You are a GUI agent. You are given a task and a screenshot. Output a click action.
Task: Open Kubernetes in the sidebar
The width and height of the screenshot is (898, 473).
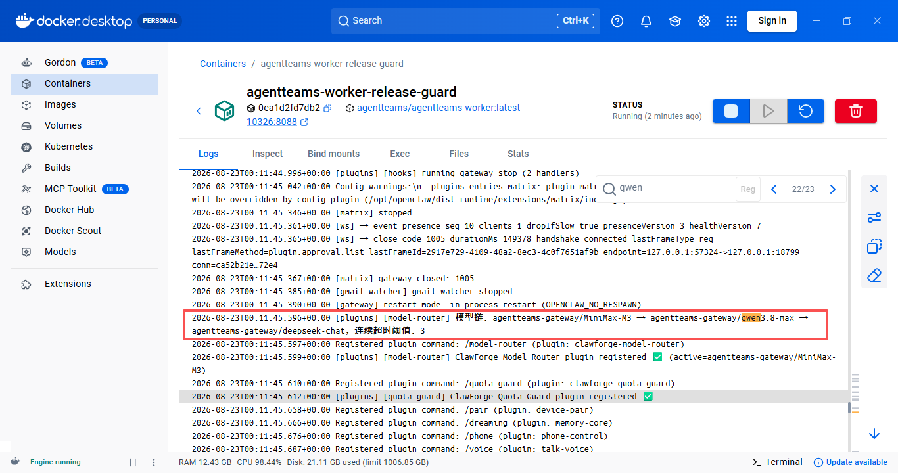84,146
